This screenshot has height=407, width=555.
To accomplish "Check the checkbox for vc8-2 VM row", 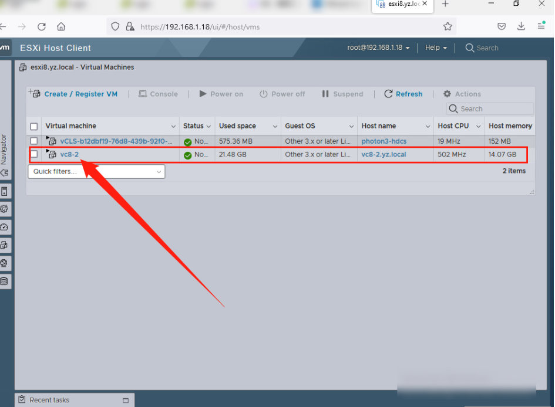I will click(33, 155).
